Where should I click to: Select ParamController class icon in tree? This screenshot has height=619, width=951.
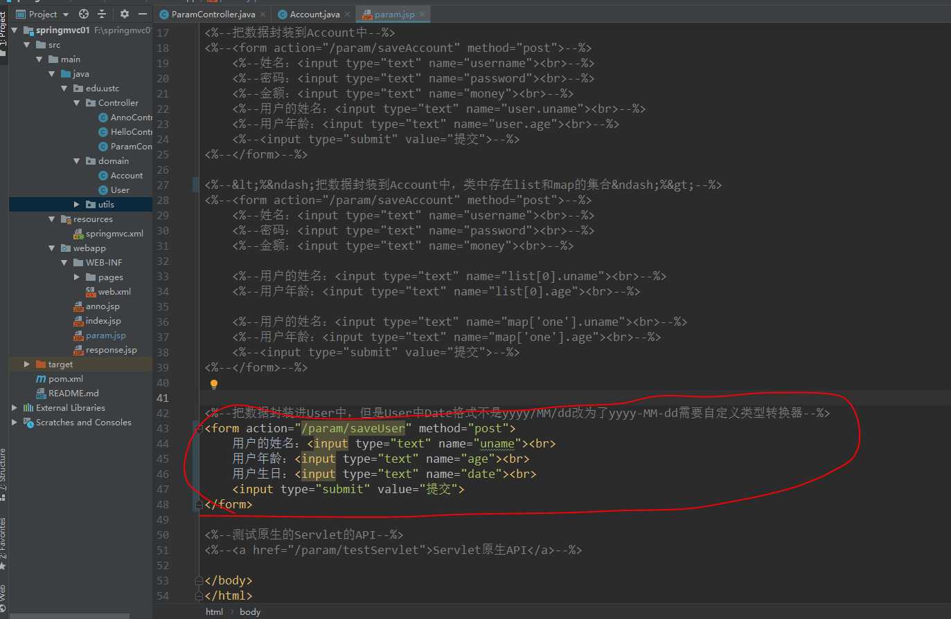click(103, 147)
